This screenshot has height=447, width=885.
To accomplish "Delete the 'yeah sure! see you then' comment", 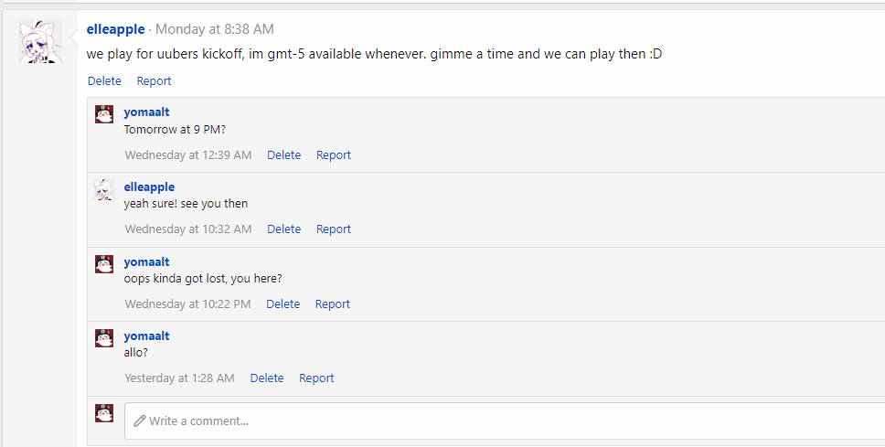I will click(x=283, y=229).
